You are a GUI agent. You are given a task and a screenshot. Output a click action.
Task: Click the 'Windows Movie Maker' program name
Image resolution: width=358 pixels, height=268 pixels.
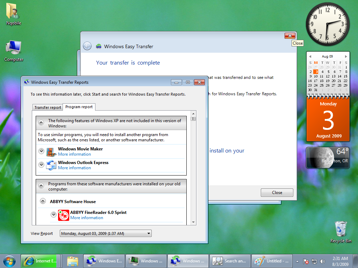[80, 149]
